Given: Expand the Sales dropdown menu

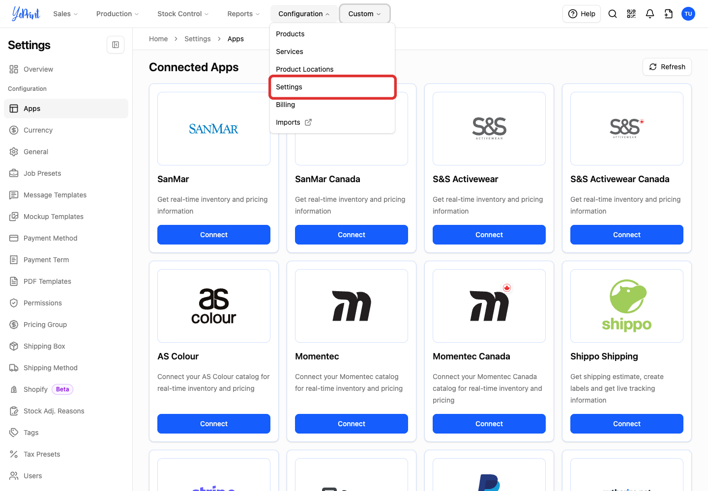Looking at the screenshot, I should coord(65,14).
